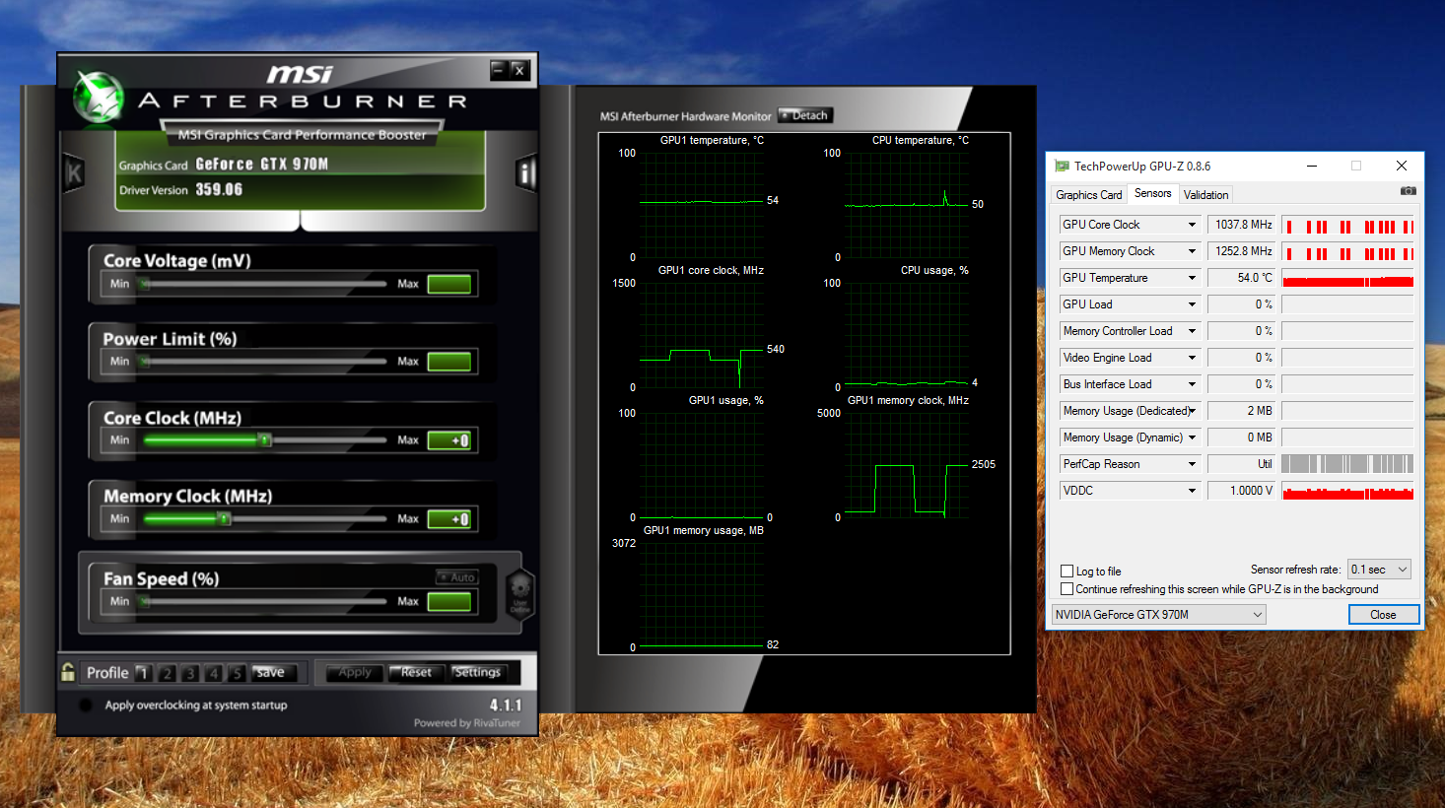Select profile slot 5
1445x808 pixels.
pos(237,673)
